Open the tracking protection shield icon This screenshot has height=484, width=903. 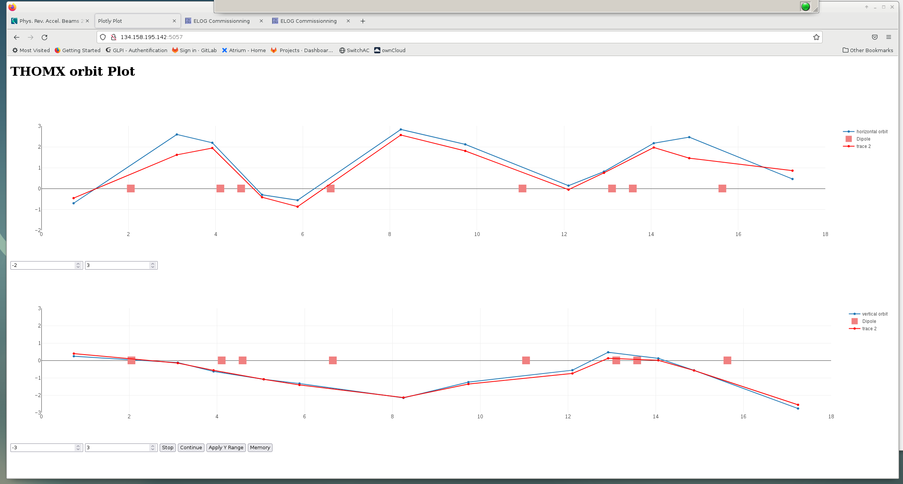tap(103, 37)
